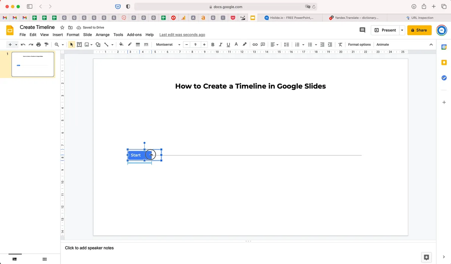Activate the Paint format tool

pyautogui.click(x=46, y=45)
